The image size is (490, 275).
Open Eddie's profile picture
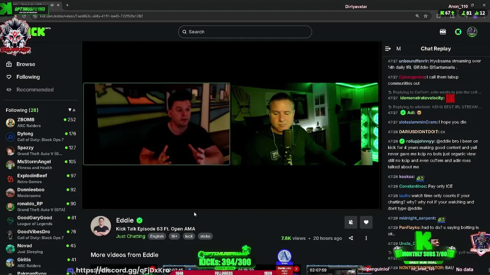pos(101,226)
